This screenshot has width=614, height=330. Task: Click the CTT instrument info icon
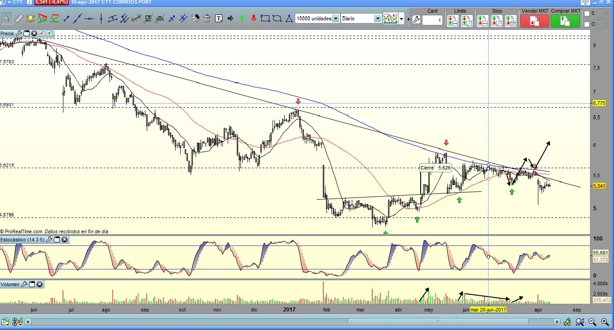[x=29, y=2]
